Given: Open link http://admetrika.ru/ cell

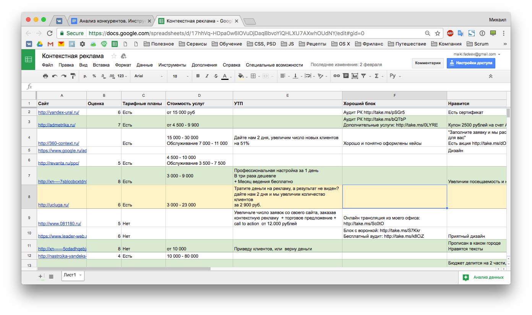Looking at the screenshot, I should 57,125.
